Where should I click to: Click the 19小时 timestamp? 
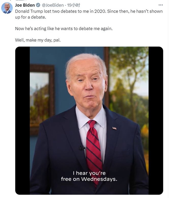click(73, 5)
